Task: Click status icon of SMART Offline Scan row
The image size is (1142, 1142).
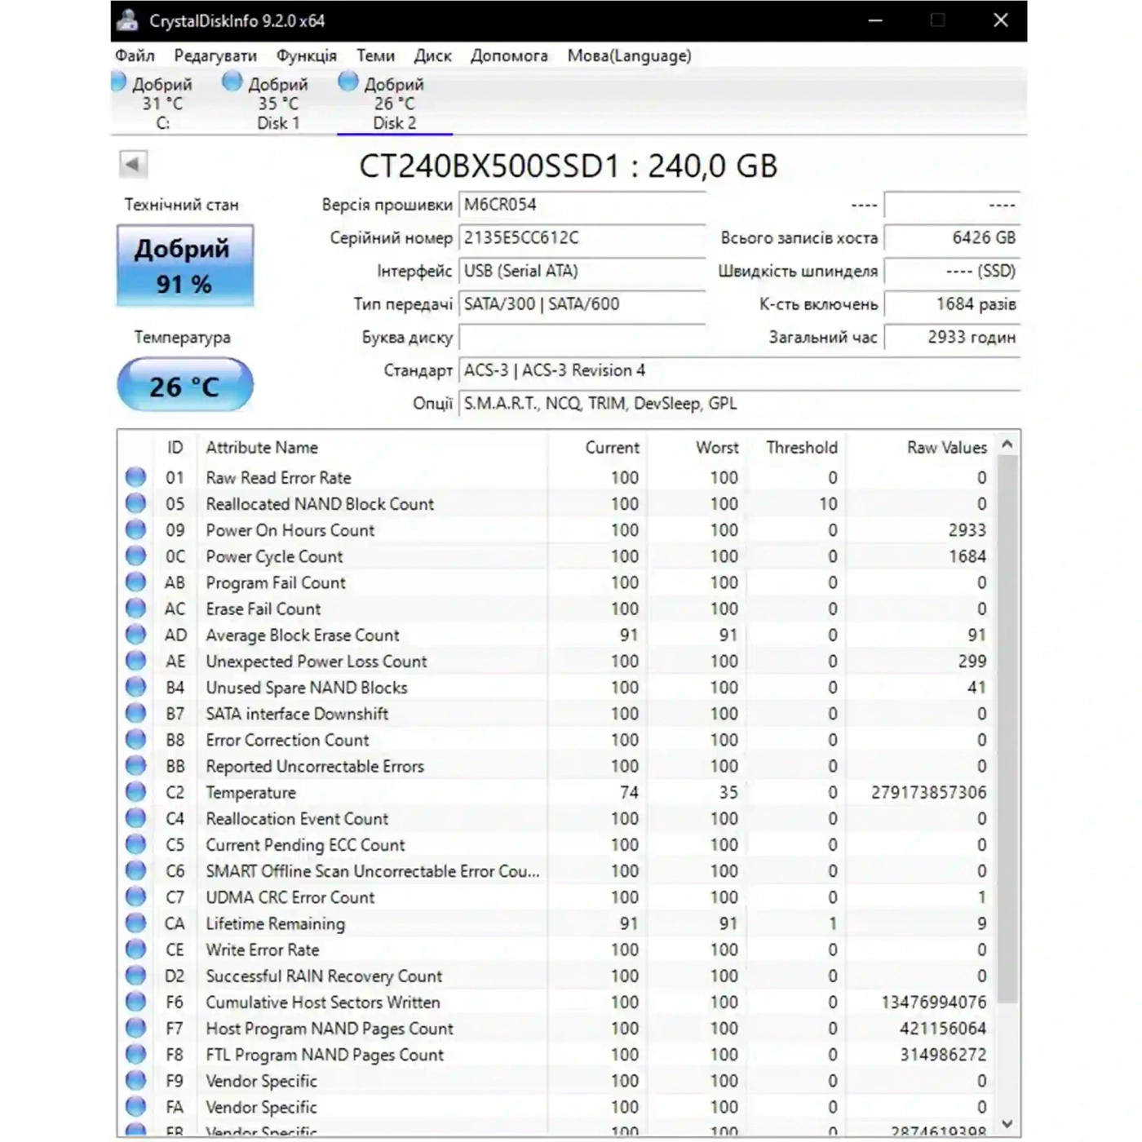Action: [135, 870]
